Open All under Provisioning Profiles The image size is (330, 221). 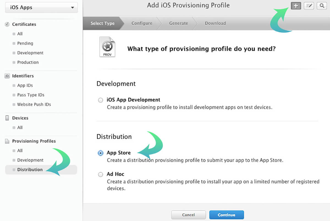pyautogui.click(x=20, y=151)
